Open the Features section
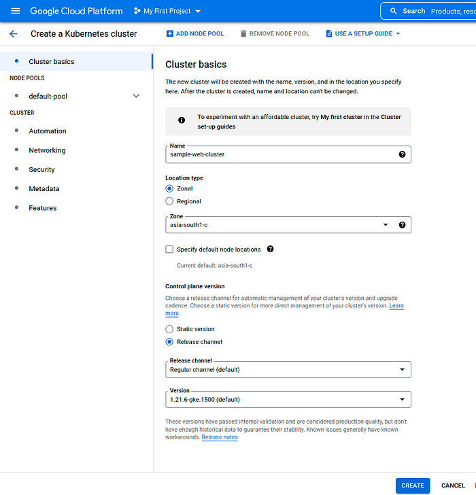The width and height of the screenshot is (476, 495). pos(43,208)
